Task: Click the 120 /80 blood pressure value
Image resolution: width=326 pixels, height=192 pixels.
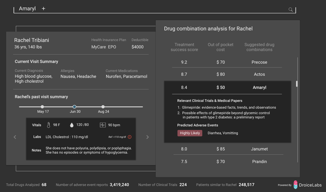Action: click(x=82, y=125)
